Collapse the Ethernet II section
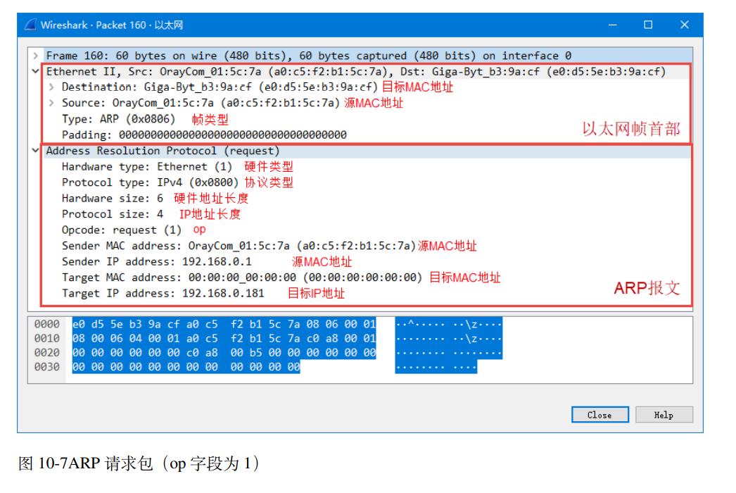 click(35, 71)
